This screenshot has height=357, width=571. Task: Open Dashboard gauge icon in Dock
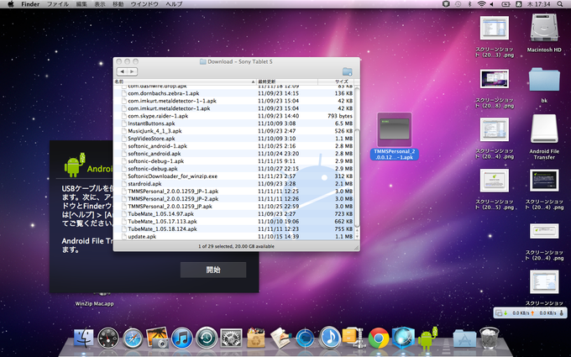(x=108, y=338)
